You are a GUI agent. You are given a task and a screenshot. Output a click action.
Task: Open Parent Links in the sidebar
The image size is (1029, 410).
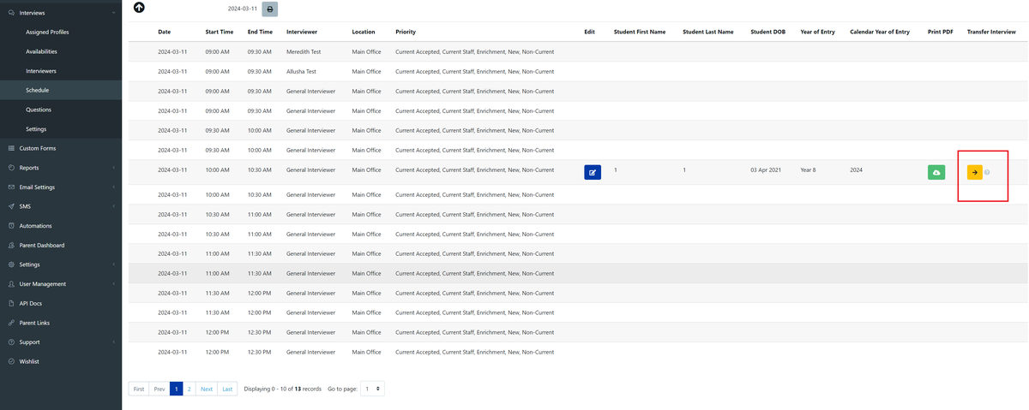(35, 323)
